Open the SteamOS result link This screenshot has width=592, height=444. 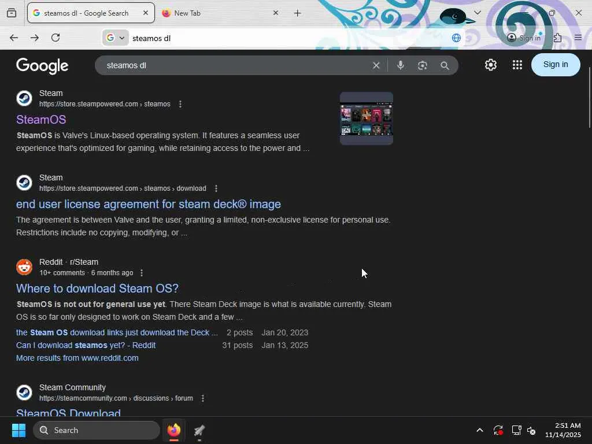tap(41, 120)
